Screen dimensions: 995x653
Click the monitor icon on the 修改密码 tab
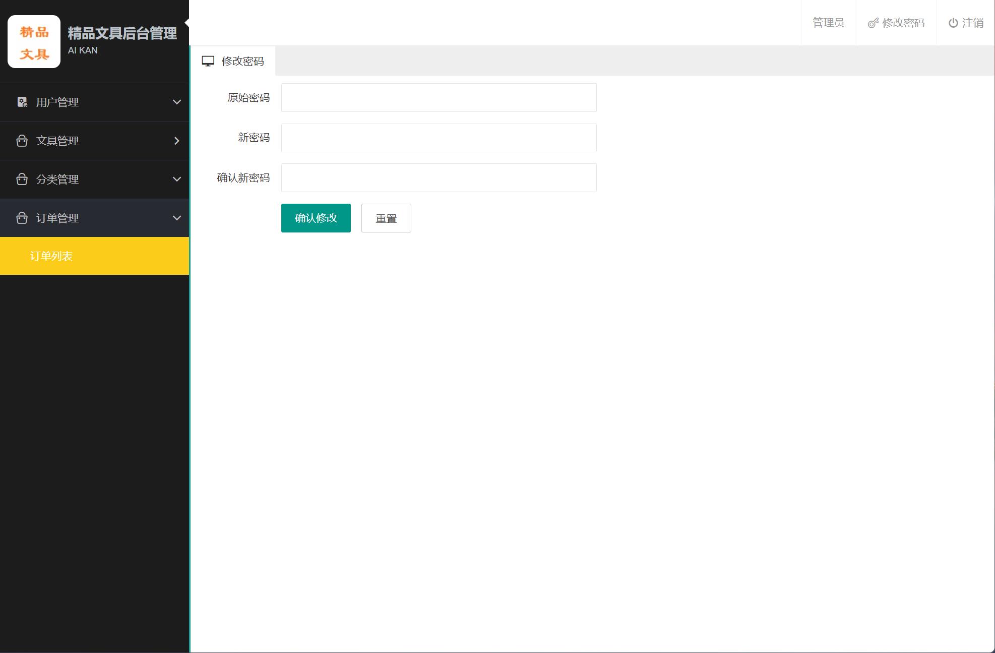pyautogui.click(x=208, y=60)
